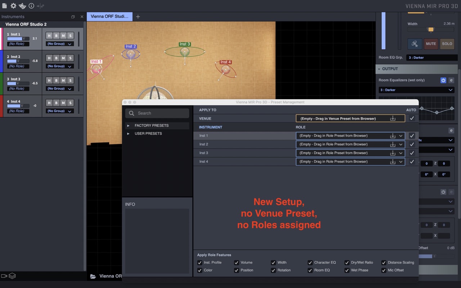Click the H button for Inst 4
This screenshot has width=461, height=288.
49,103
